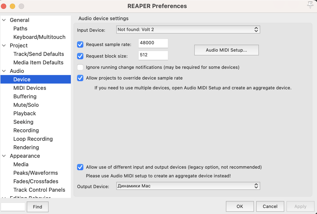Uncheck Allow projects to override device sample rate

click(x=80, y=78)
